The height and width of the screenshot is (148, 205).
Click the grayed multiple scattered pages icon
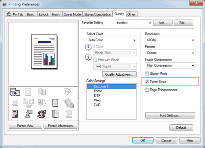(28, 103)
